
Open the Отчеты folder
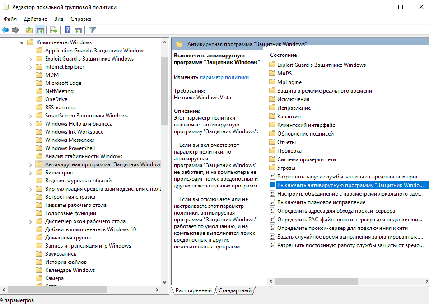coord(283,142)
